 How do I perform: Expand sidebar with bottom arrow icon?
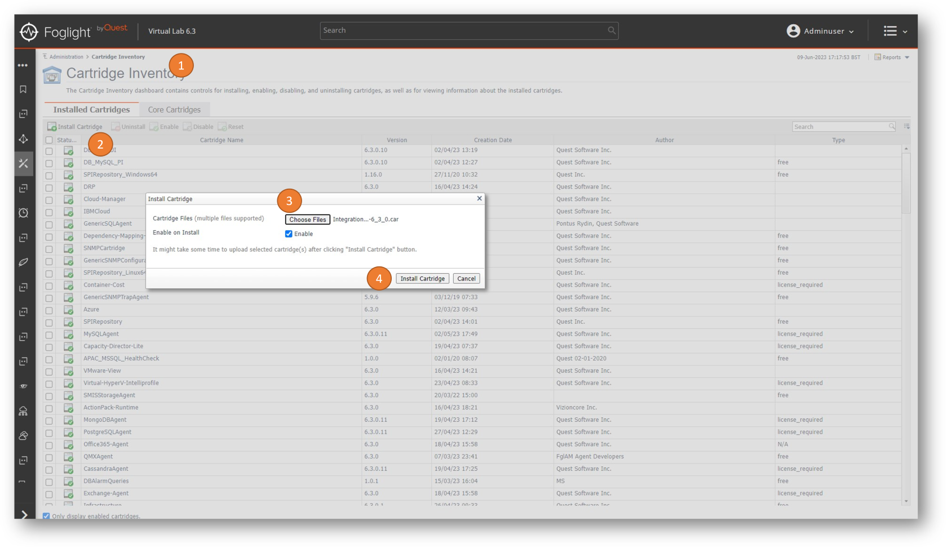24,514
